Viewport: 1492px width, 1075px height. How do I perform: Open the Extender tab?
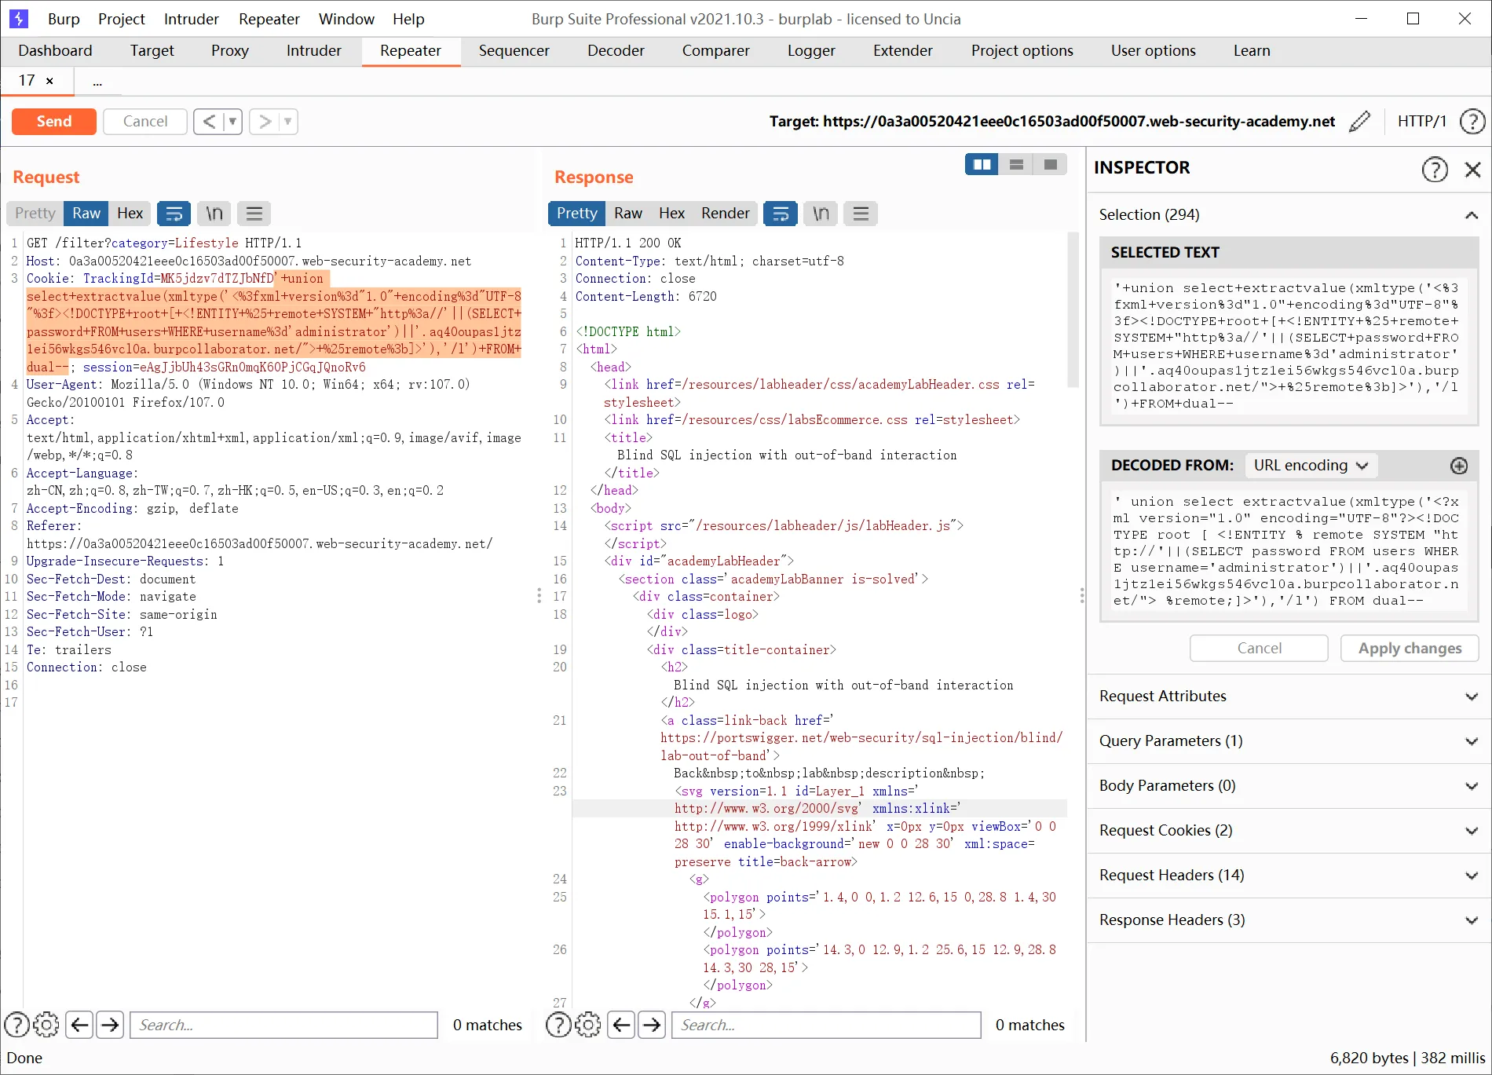coord(903,51)
